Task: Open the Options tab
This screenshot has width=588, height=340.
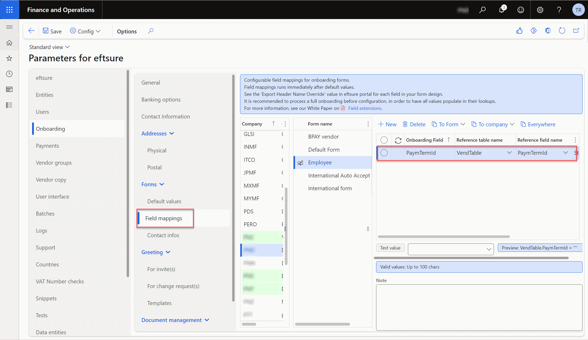Action: [127, 31]
